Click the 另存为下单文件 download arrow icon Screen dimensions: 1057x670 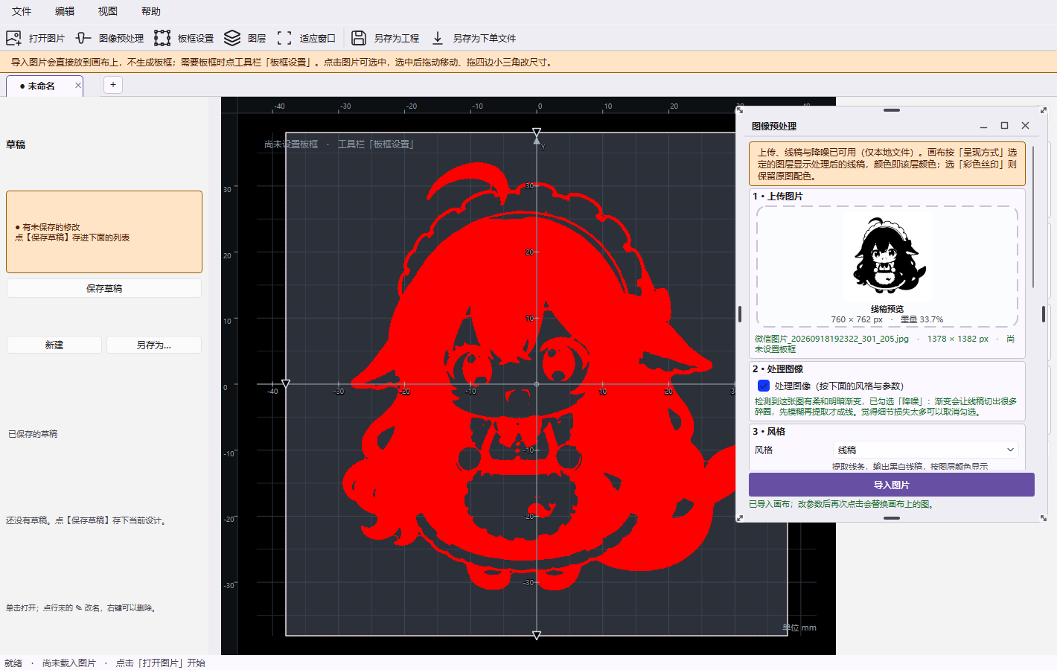[x=438, y=38]
